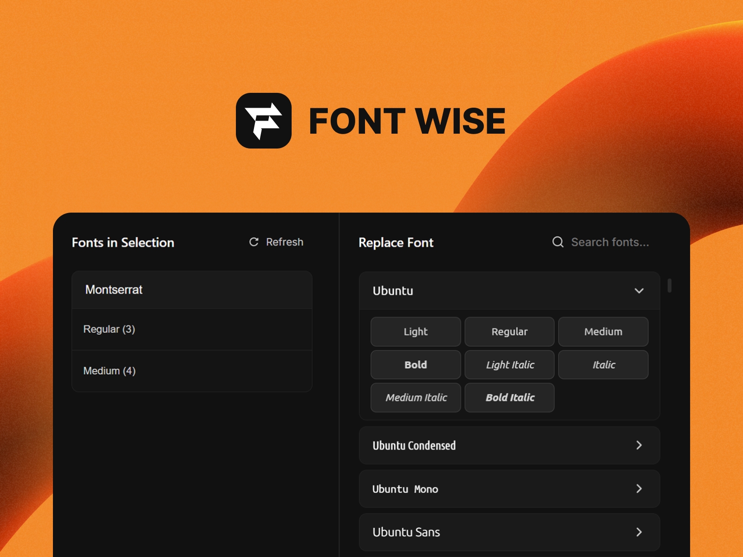Expand the Ubuntu Mono family
The image size is (743, 557).
pos(509,489)
